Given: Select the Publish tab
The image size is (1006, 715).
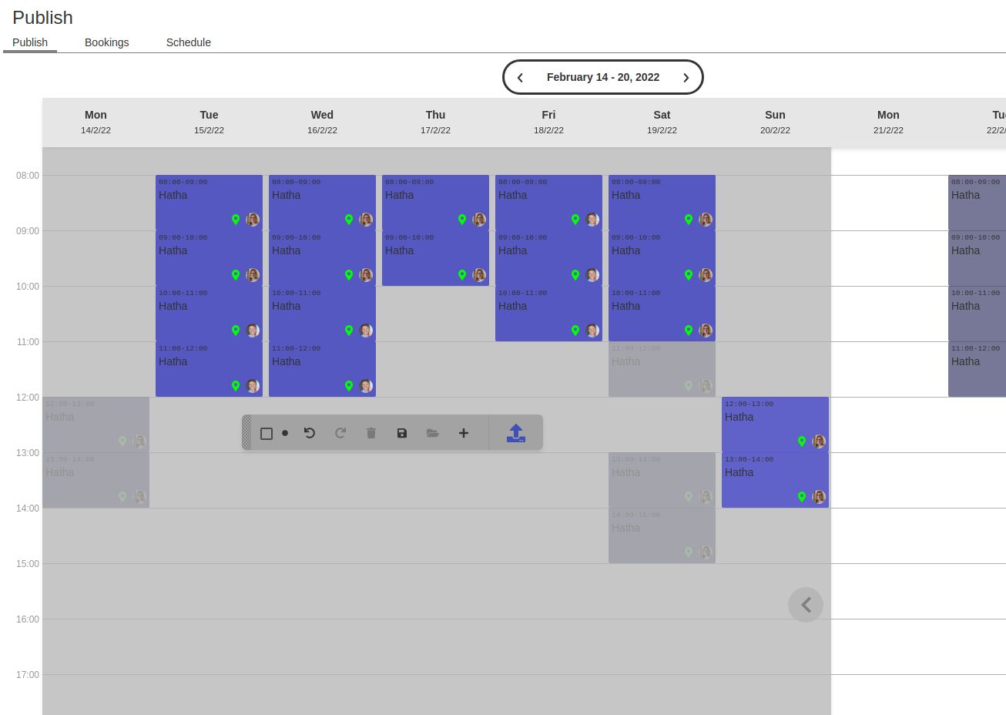Looking at the screenshot, I should (x=30, y=42).
